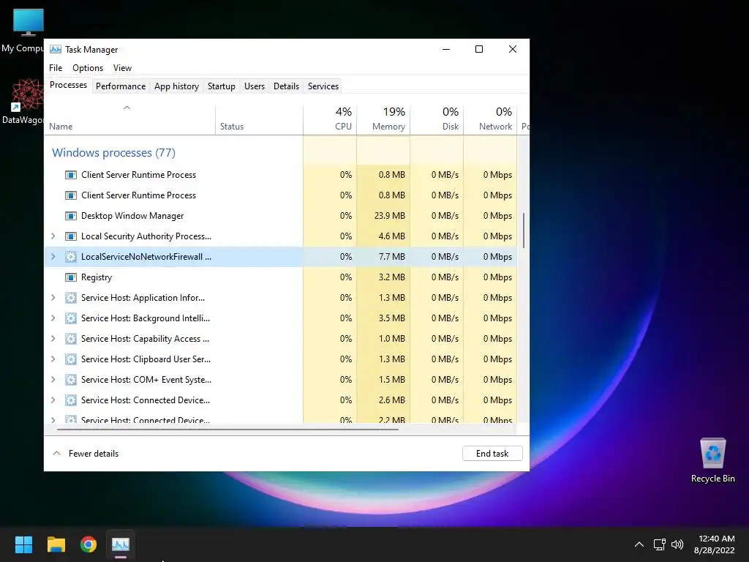This screenshot has width=749, height=562.
Task: Click the Task Manager title bar icon
Action: [x=56, y=49]
